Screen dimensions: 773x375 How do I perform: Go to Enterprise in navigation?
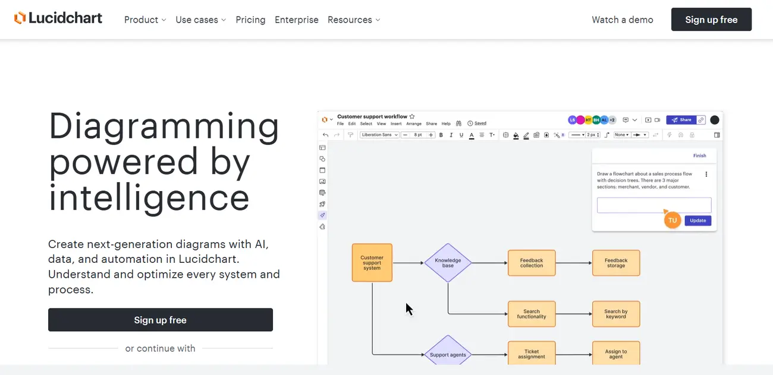click(x=296, y=20)
